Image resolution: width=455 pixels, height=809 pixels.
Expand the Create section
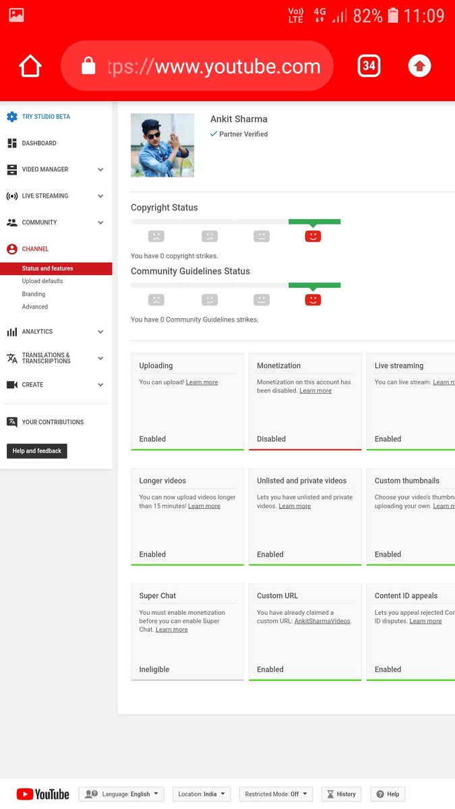100,385
